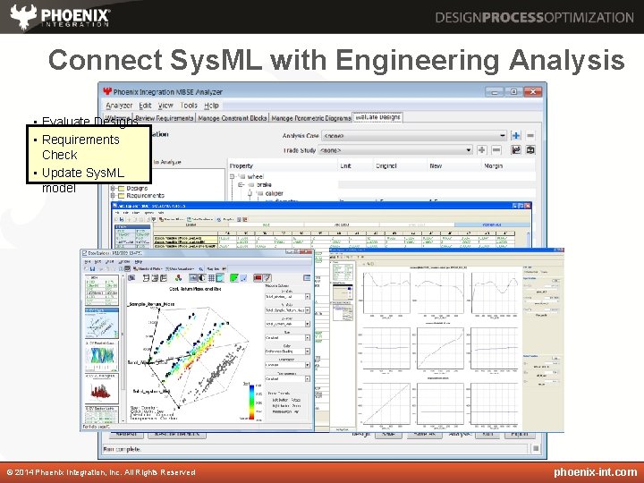Click the last icon in Trade Study row
This screenshot has height=483, width=644.
click(x=530, y=150)
